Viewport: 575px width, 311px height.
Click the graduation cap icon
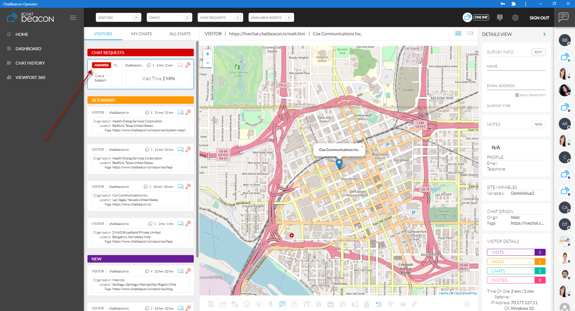[402, 304]
